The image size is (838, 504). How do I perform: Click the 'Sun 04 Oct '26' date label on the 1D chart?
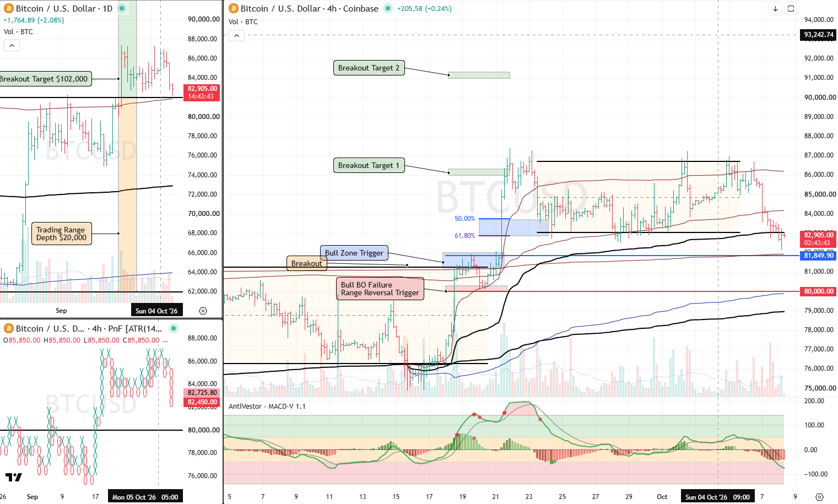coord(156,311)
